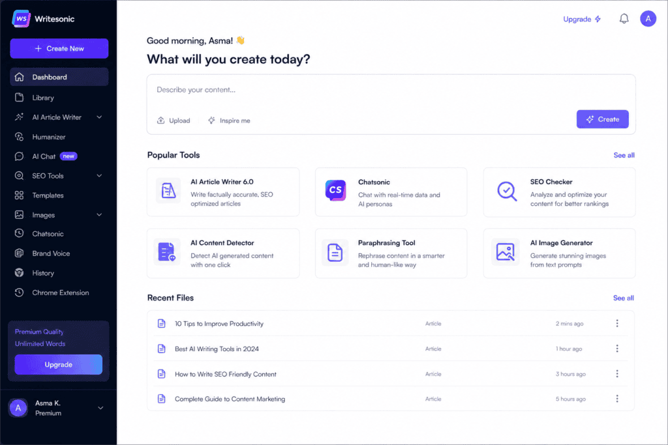Viewport: 668px width, 445px height.
Task: Click the '2 mins ago' timestamp
Action: tap(569, 323)
